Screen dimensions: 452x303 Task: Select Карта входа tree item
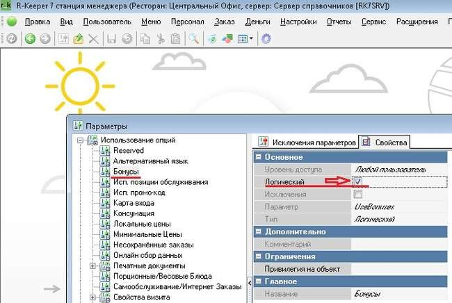click(134, 203)
